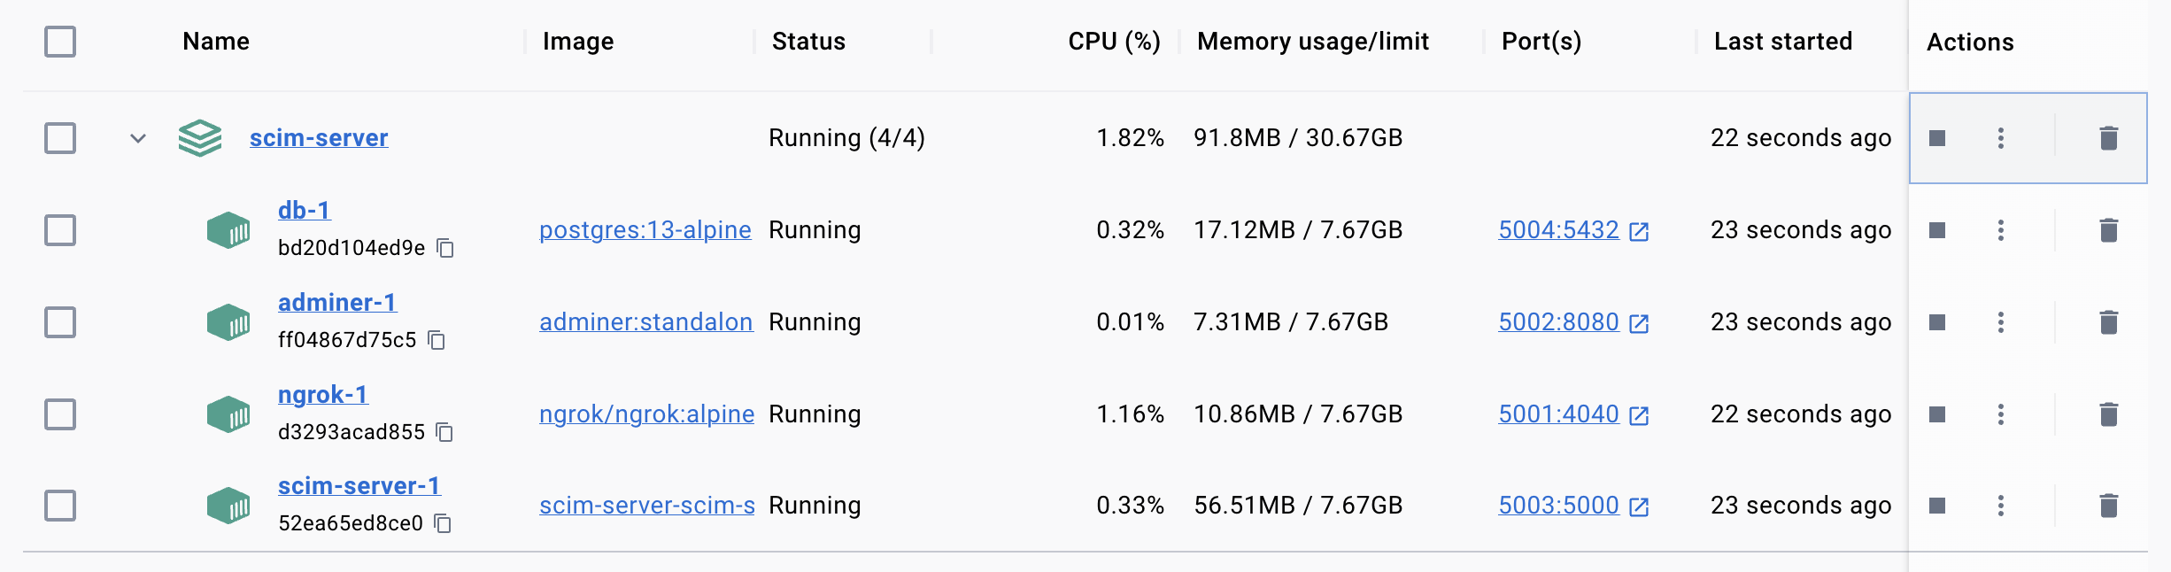Stop the scim-server compose stack
The height and width of the screenshot is (572, 2171).
click(x=1938, y=138)
